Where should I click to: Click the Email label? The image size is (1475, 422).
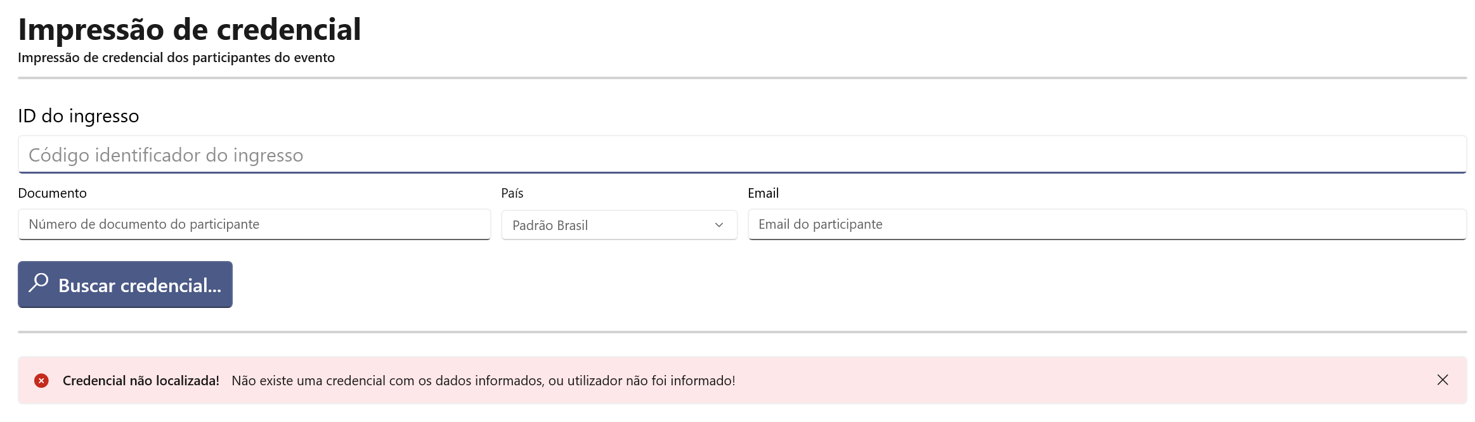tap(763, 193)
